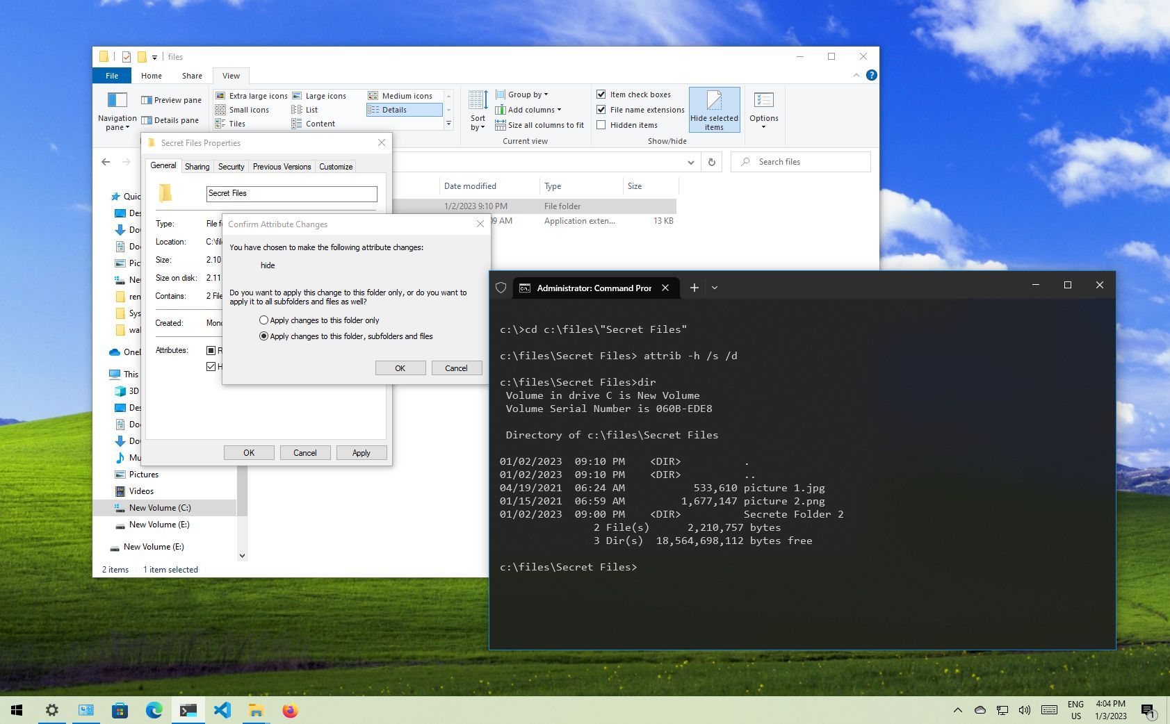Click the refresh icon beside the address bar
1170x724 pixels.
710,162
